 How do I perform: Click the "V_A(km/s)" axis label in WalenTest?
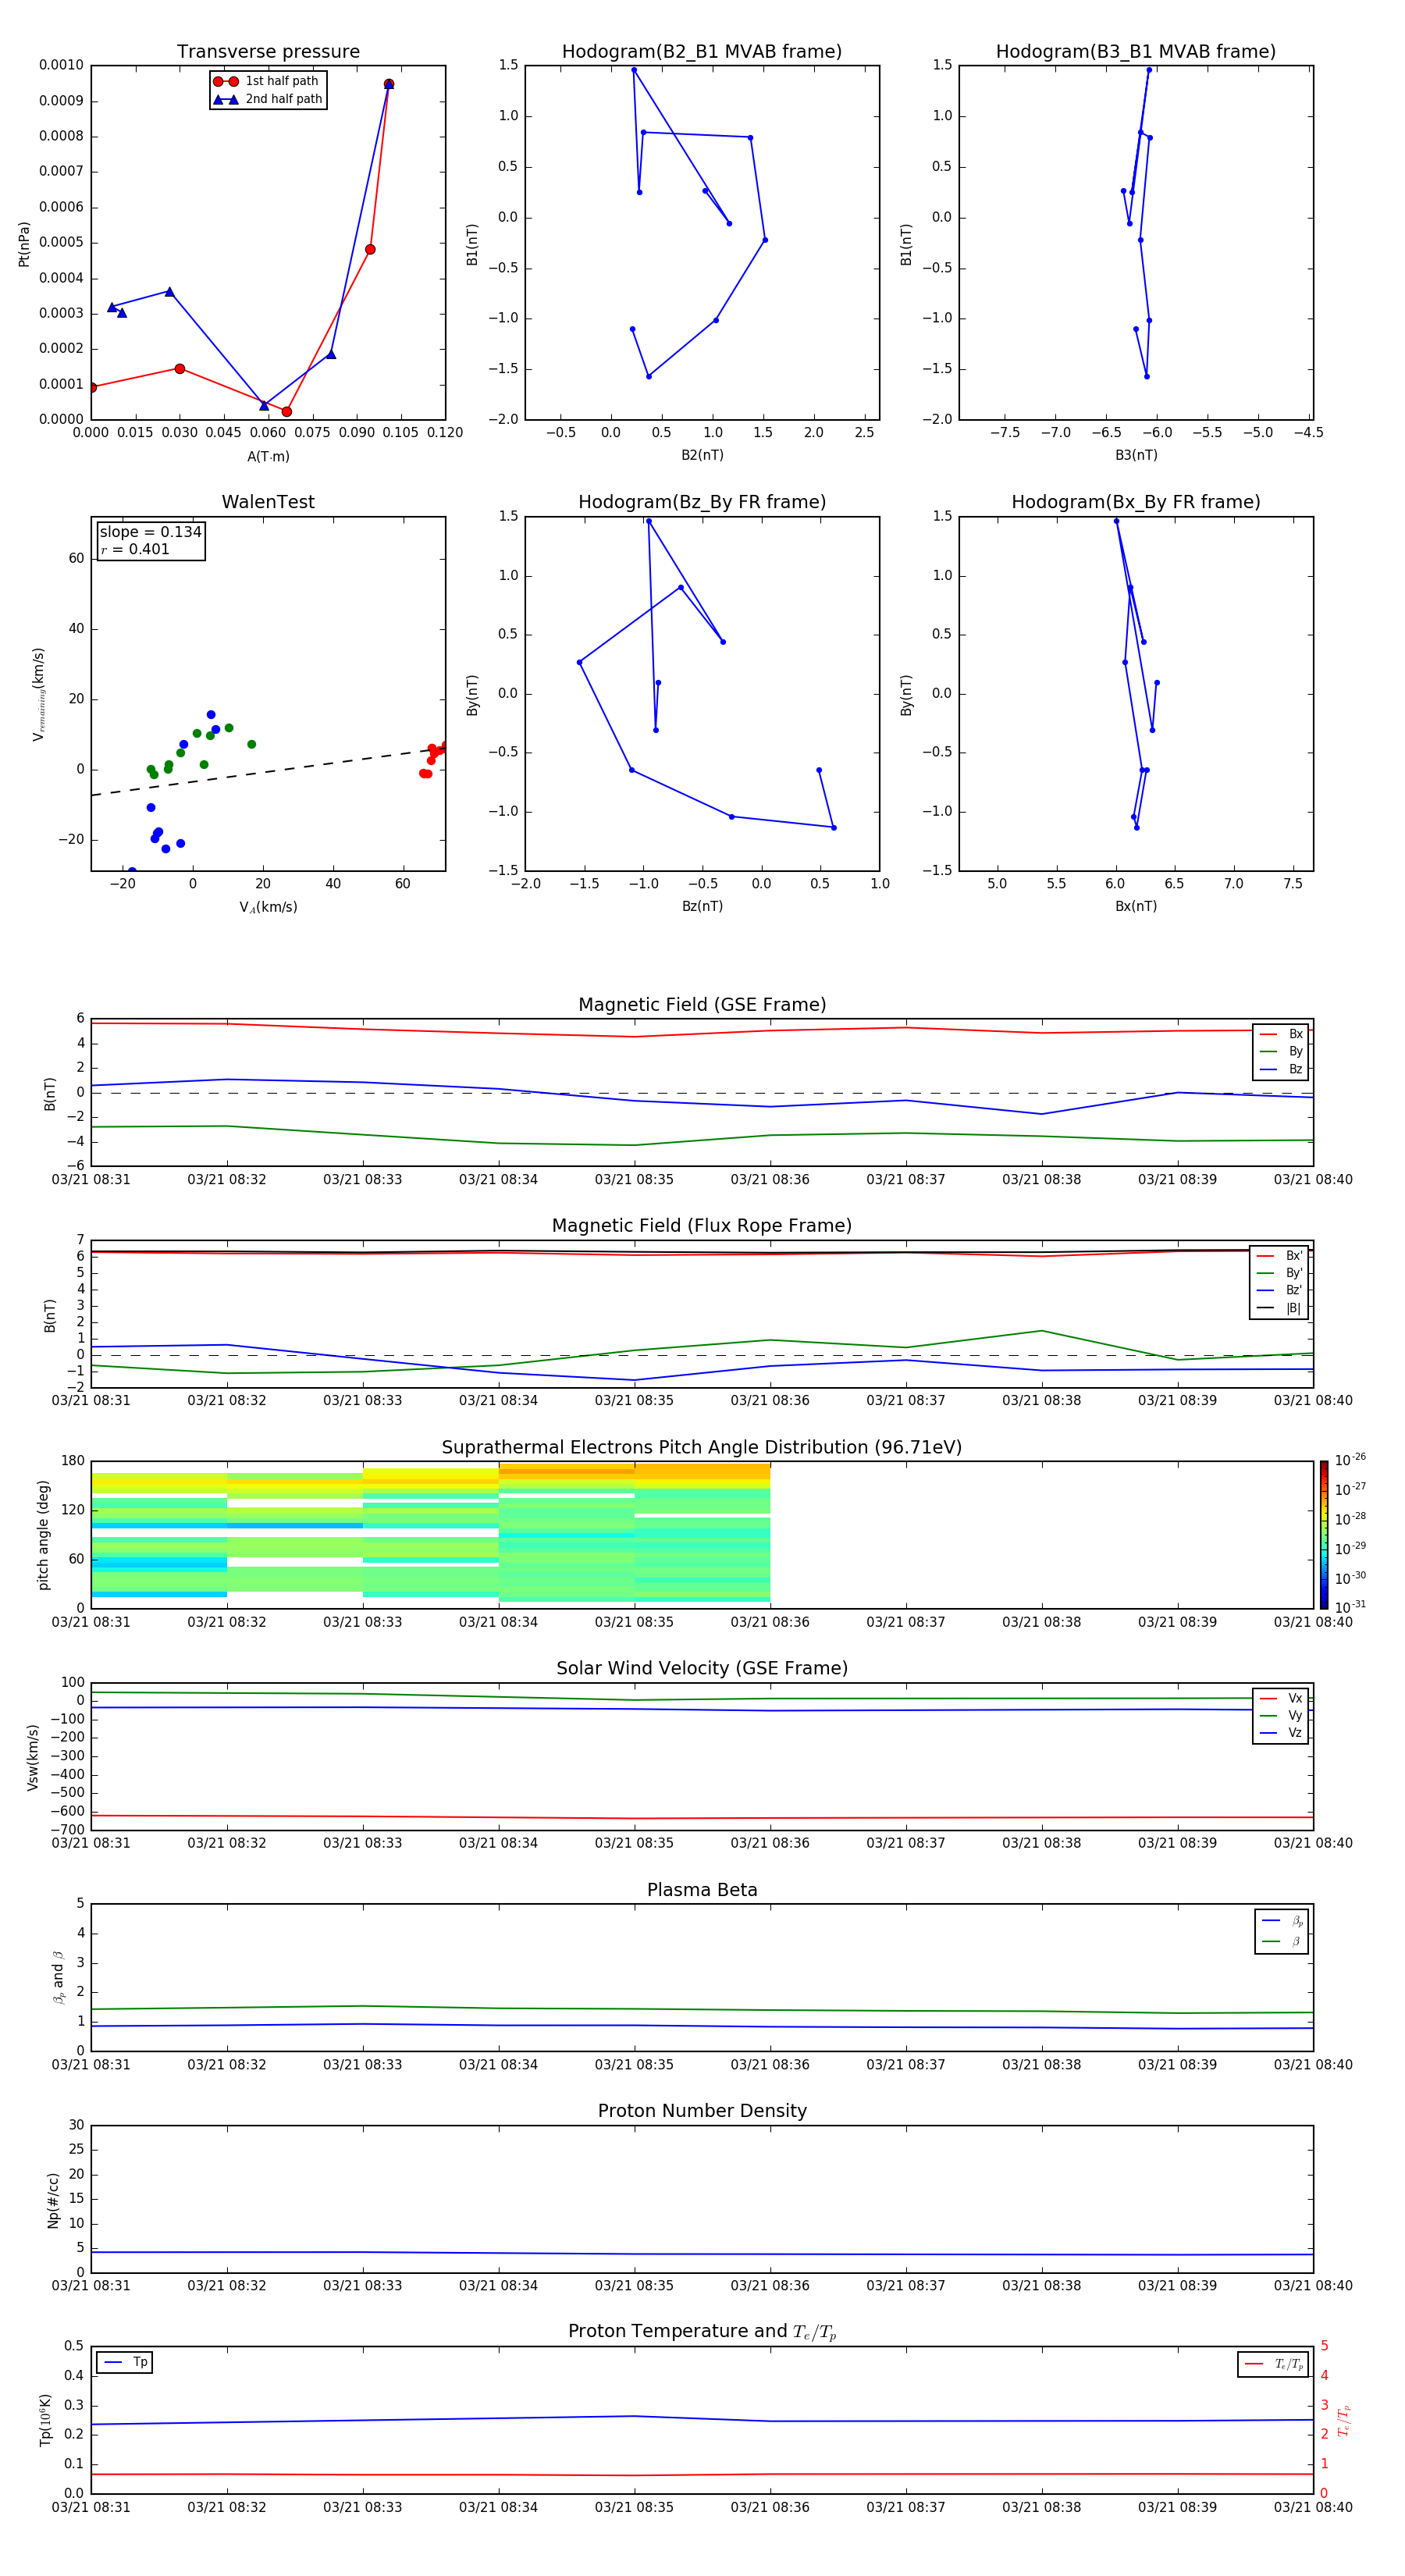point(268,907)
